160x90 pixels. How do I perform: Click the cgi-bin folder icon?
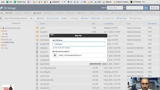pyautogui.click(x=37, y=28)
